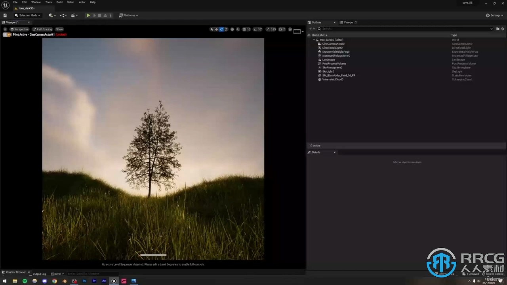Sort Outliner by Type column
The image size is (507, 285).
click(454, 35)
